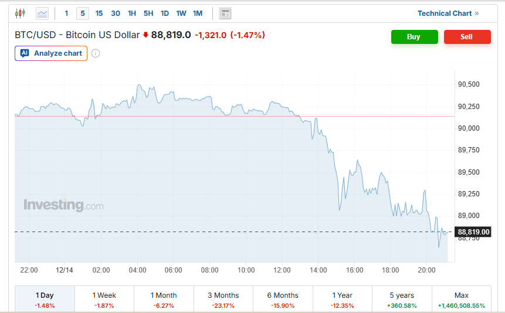This screenshot has width=505, height=313.
Task: Click the Investing.com watermark logo
Action: coord(63,205)
